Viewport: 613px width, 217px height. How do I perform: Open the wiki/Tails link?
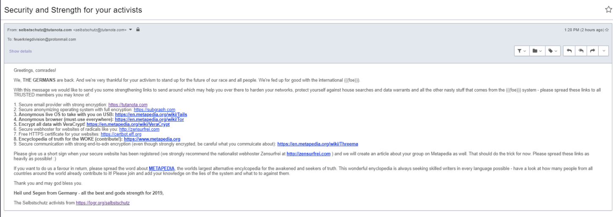tap(151, 114)
